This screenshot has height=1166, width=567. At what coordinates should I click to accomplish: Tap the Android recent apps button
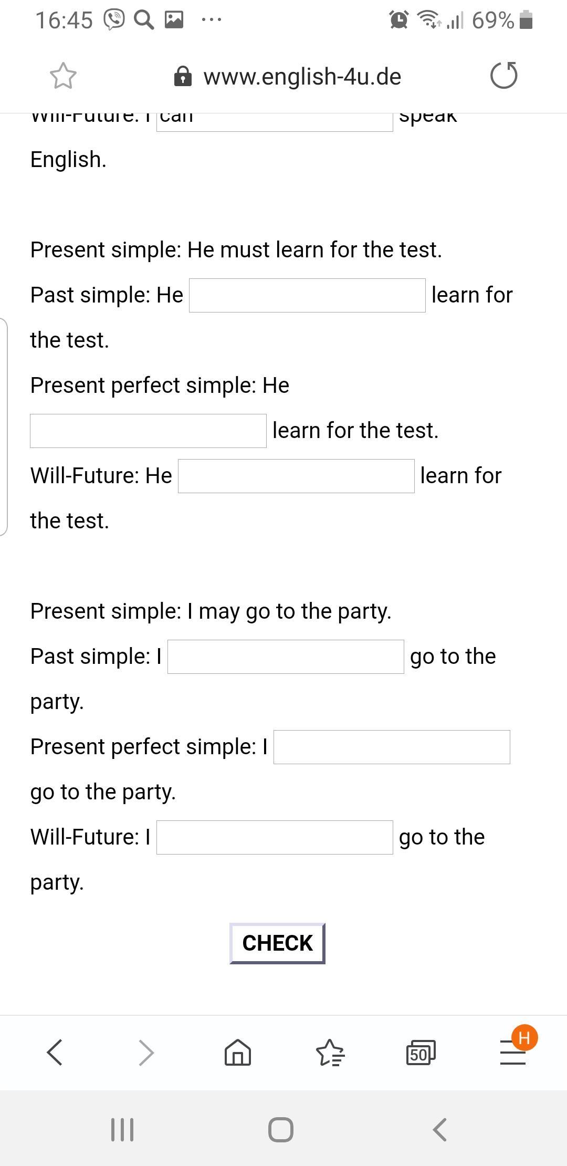point(122,1129)
